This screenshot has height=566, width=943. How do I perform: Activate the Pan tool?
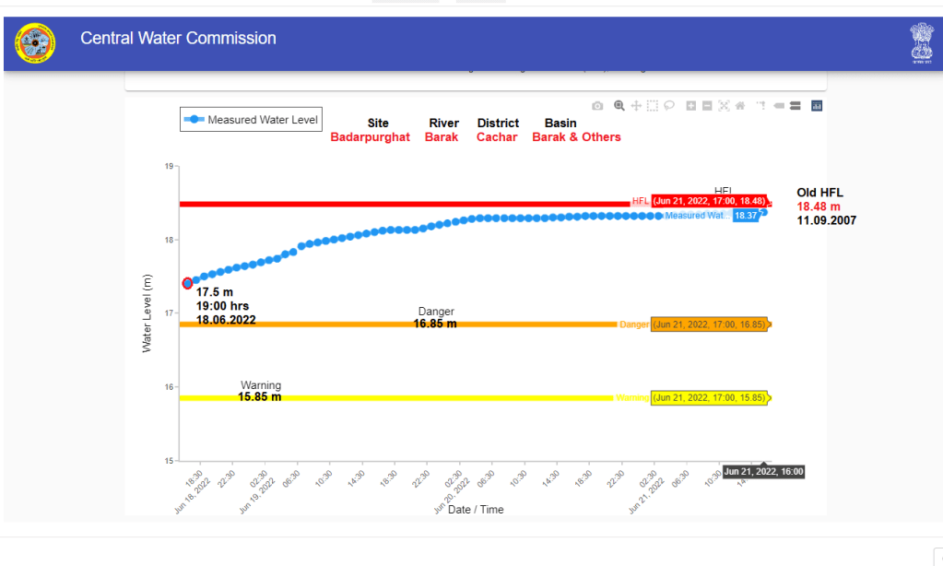[x=636, y=106]
